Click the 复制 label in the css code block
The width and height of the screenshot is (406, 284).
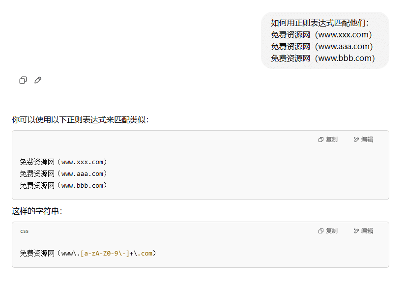(x=331, y=230)
